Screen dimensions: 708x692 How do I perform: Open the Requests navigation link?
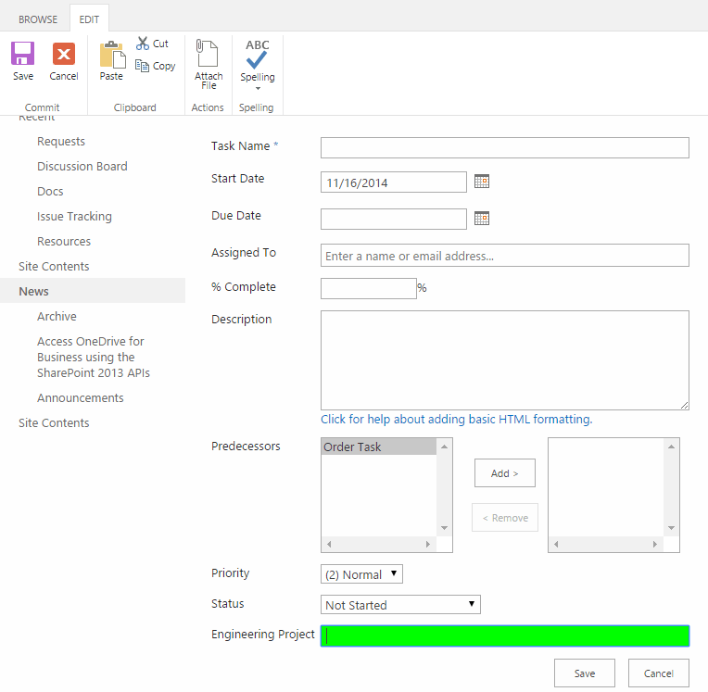[x=61, y=142]
